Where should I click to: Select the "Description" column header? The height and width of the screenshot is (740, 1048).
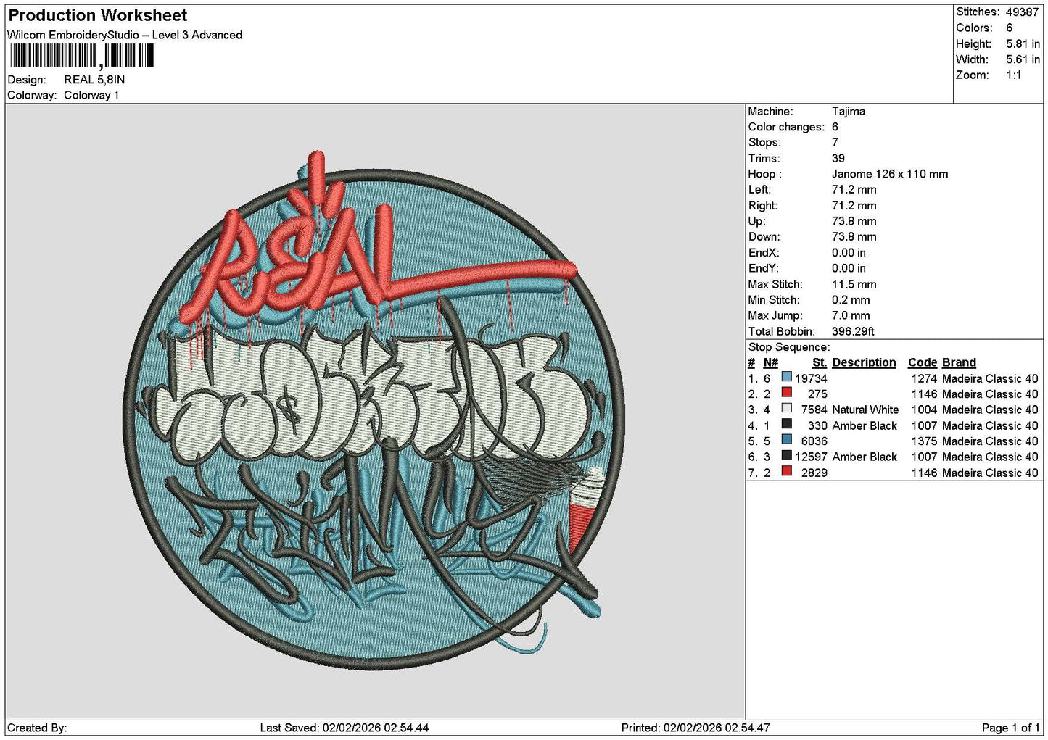click(864, 362)
